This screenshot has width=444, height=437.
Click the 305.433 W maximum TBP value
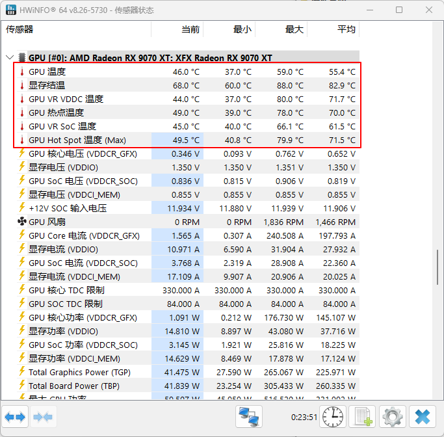283,386
